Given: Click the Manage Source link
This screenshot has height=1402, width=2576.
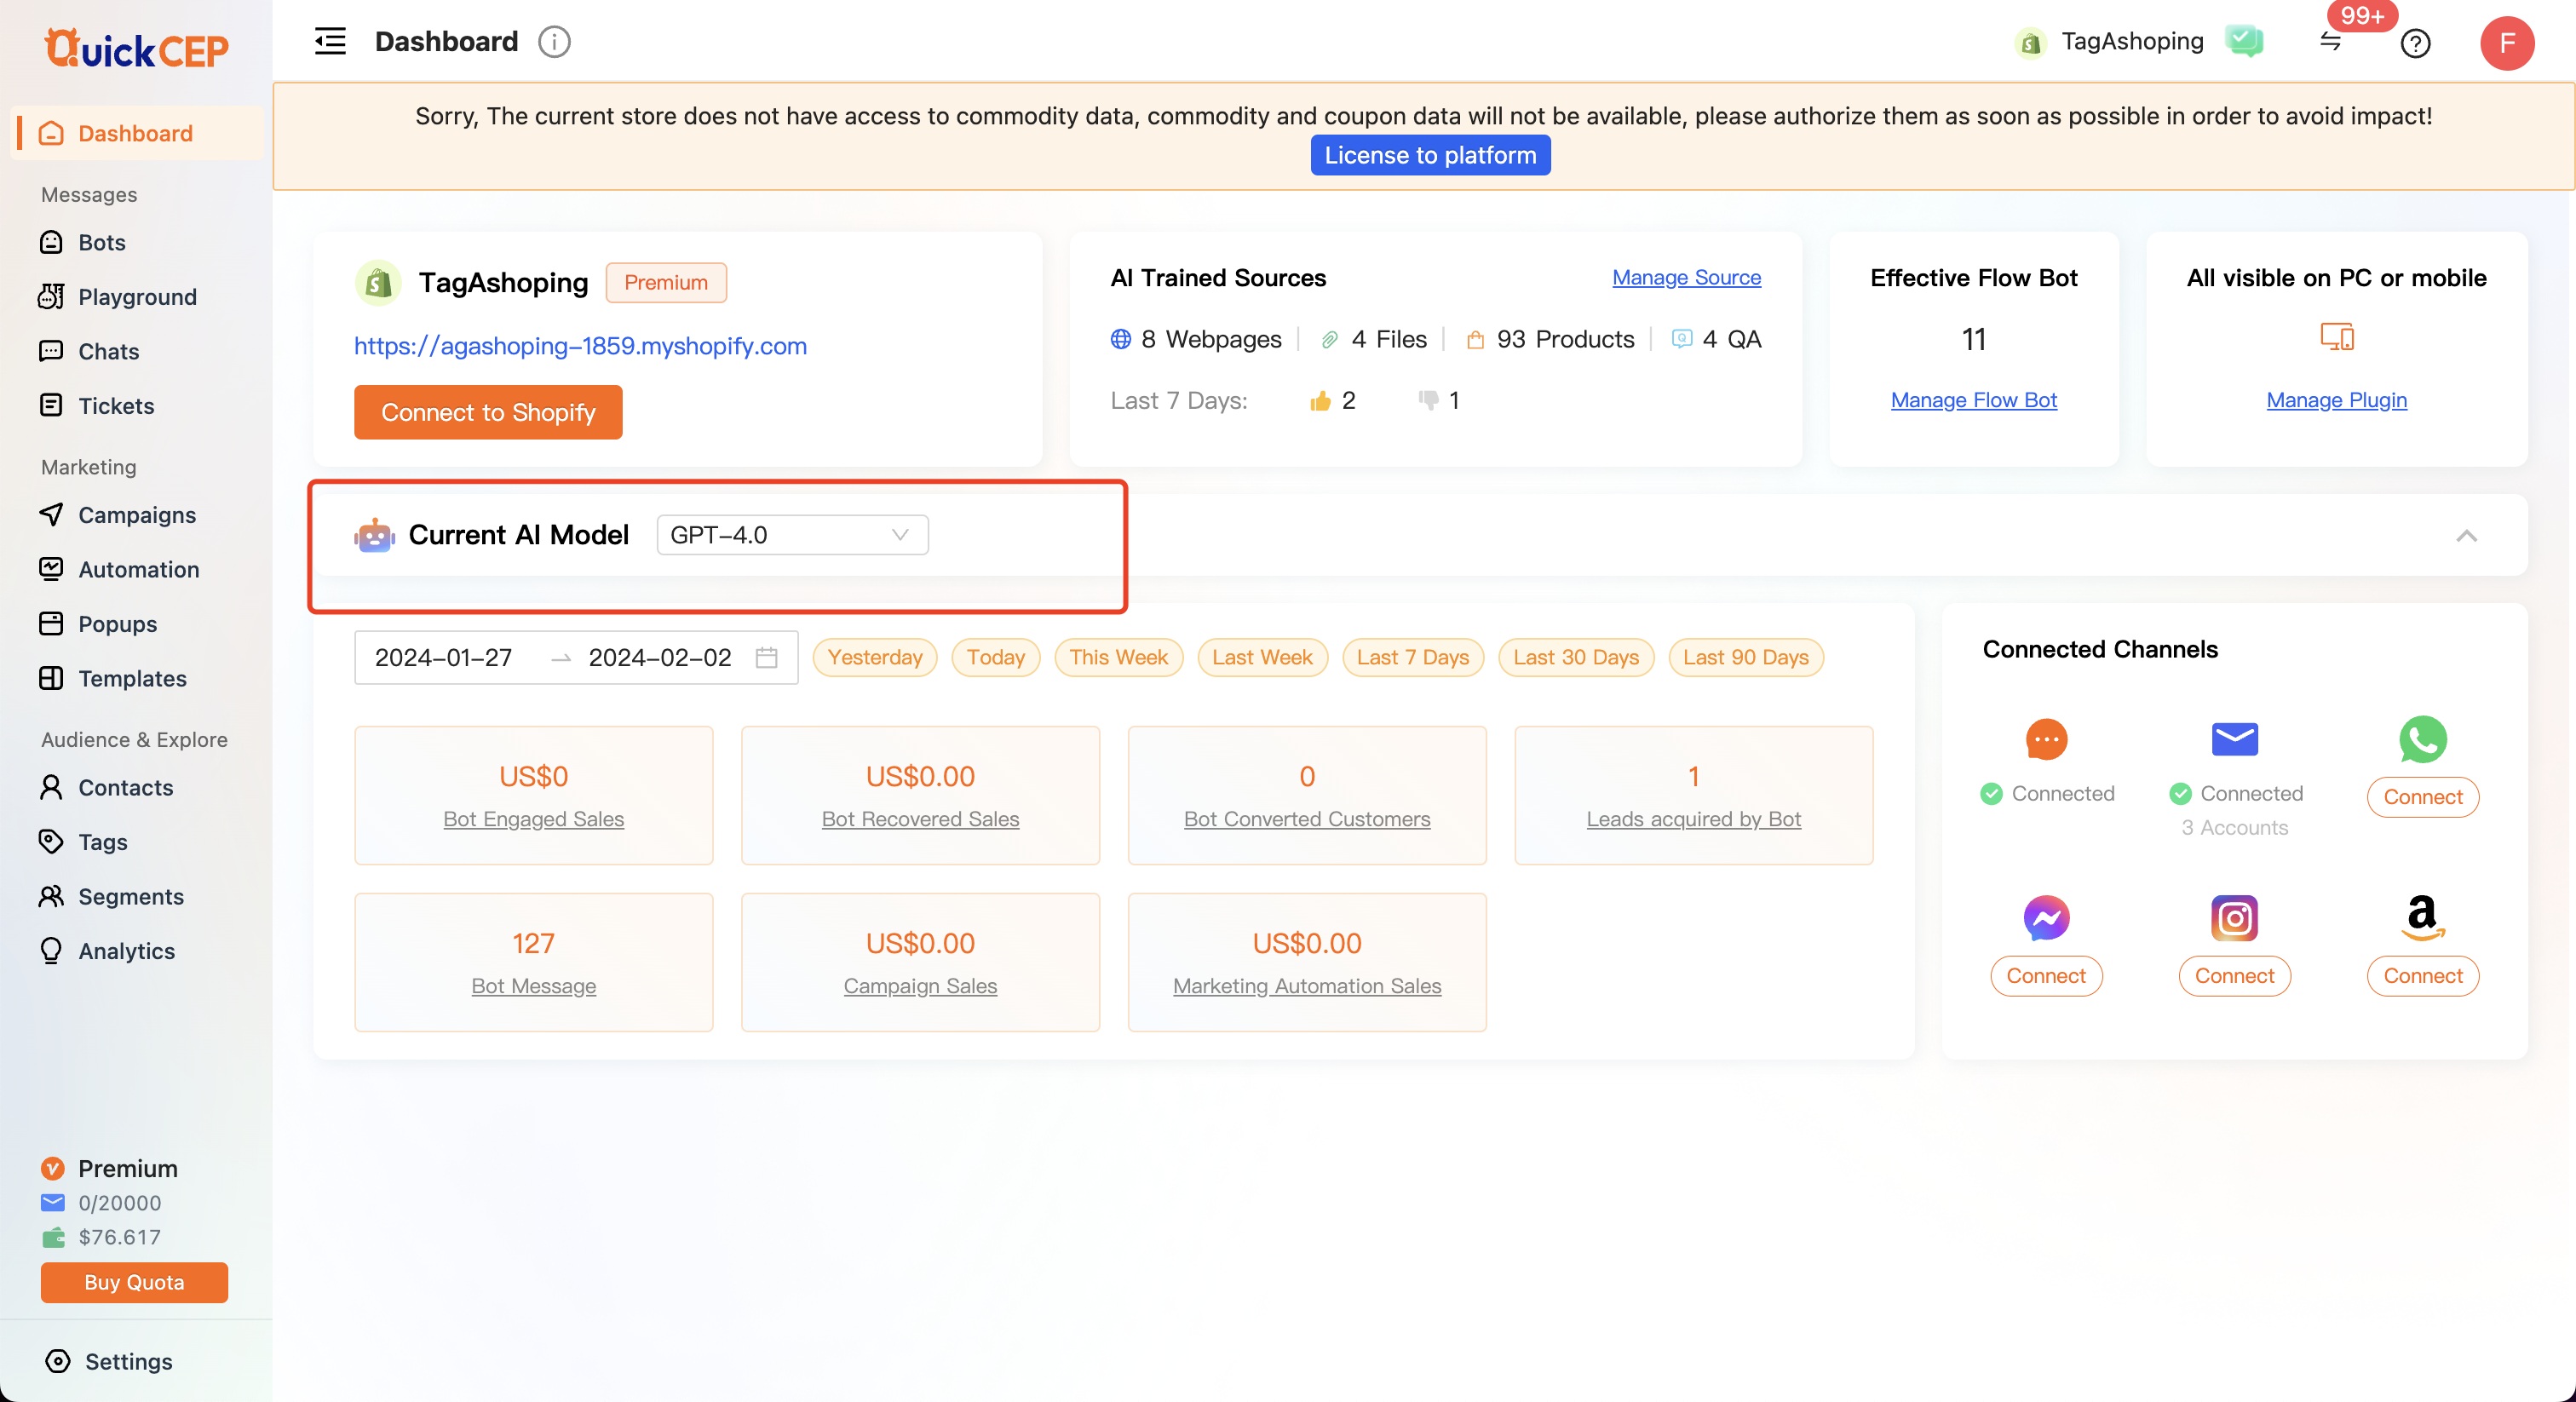Looking at the screenshot, I should pyautogui.click(x=1686, y=277).
